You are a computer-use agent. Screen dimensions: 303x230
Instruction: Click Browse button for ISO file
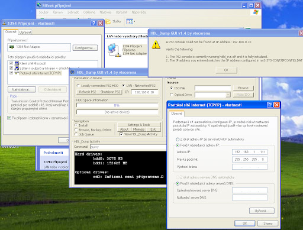click(243, 88)
